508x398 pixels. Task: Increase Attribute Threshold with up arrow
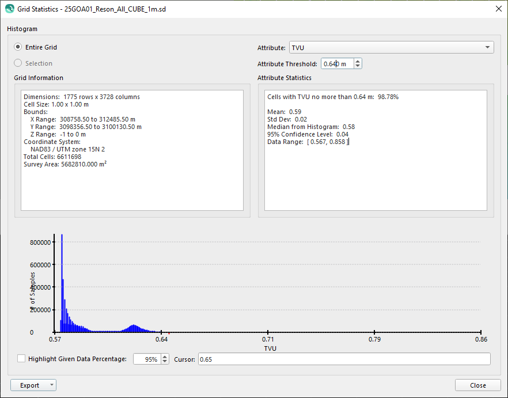tap(358, 61)
